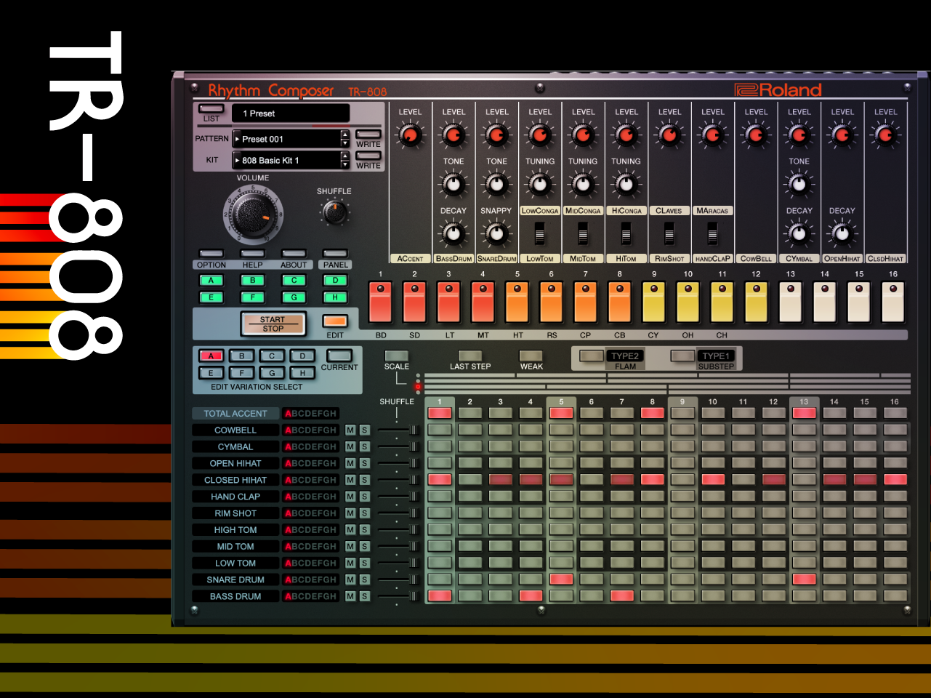Screen dimensions: 931x698
Task: Adjust the Low Tom tuning knob
Action: tap(540, 184)
